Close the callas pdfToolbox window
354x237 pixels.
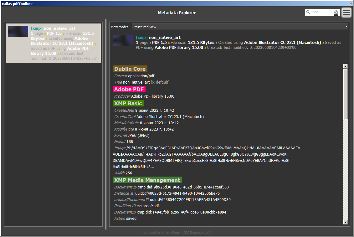pos(351,3)
